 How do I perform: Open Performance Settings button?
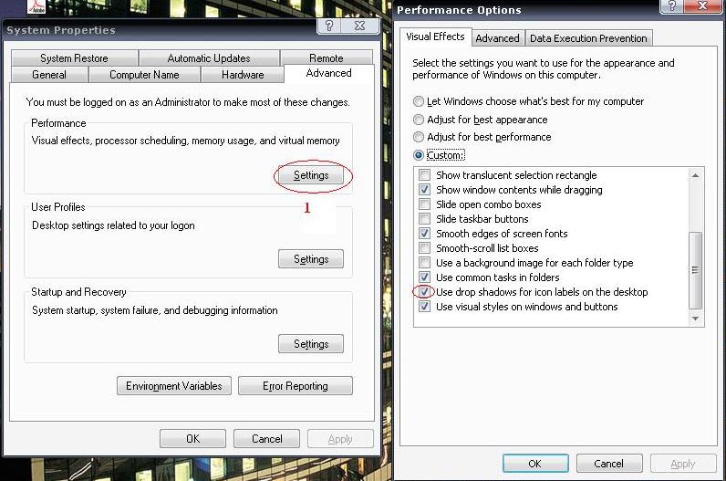point(310,175)
